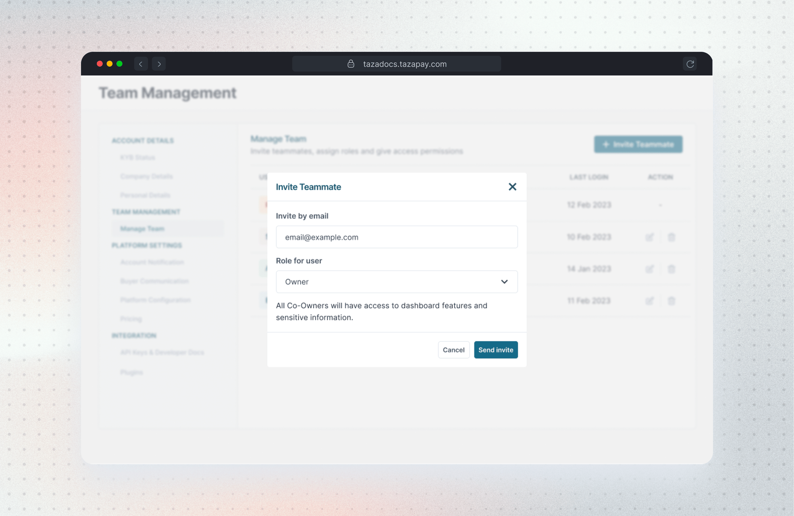
Task: Open Platform Configuration in sidebar
Action: 155,300
